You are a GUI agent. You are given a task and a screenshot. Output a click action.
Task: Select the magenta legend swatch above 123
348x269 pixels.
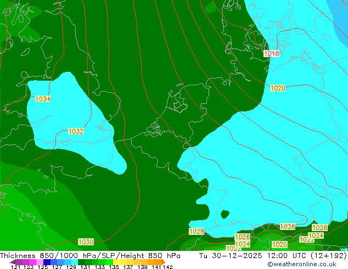pyautogui.click(x=33, y=262)
